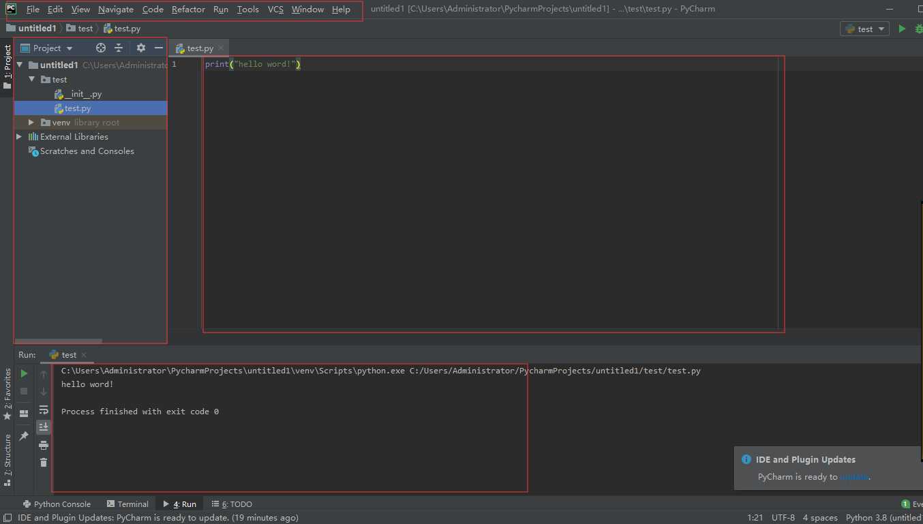The image size is (923, 524).
Task: Collapse the test folder in project tree
Action: coord(32,79)
